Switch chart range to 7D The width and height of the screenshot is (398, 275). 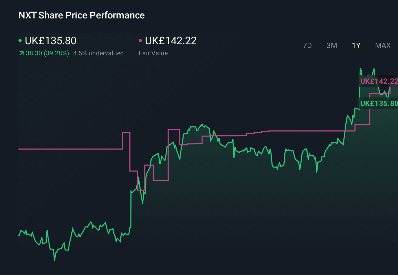[307, 46]
